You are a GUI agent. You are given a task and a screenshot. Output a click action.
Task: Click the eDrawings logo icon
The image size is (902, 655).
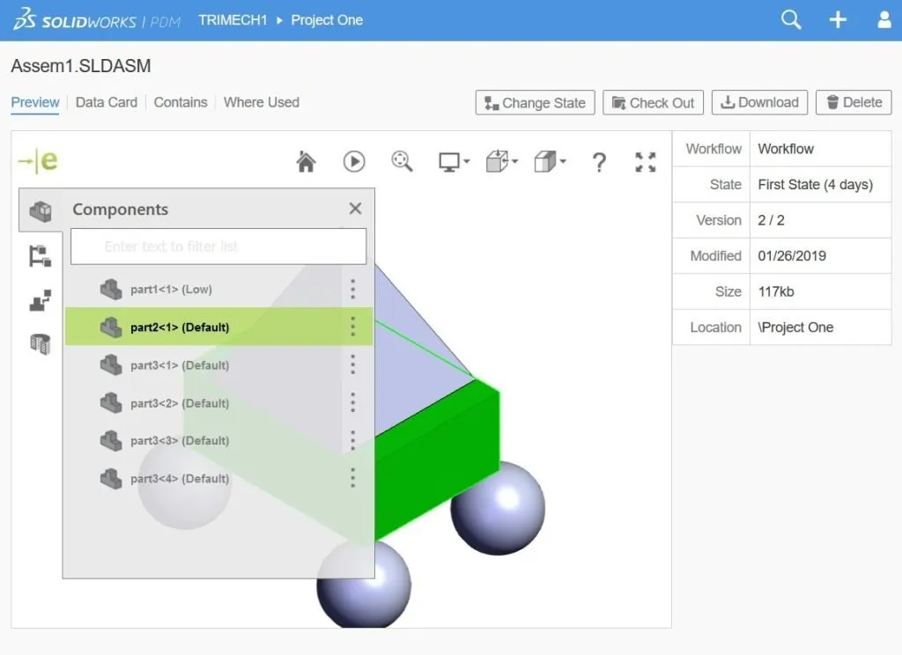point(35,161)
